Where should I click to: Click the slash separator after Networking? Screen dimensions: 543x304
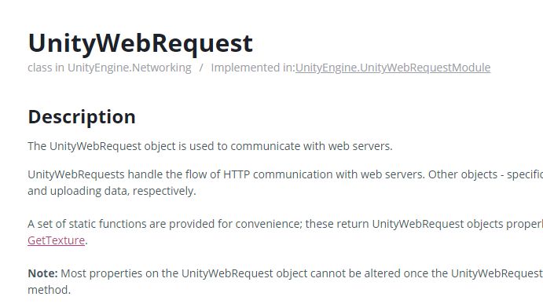click(x=201, y=68)
